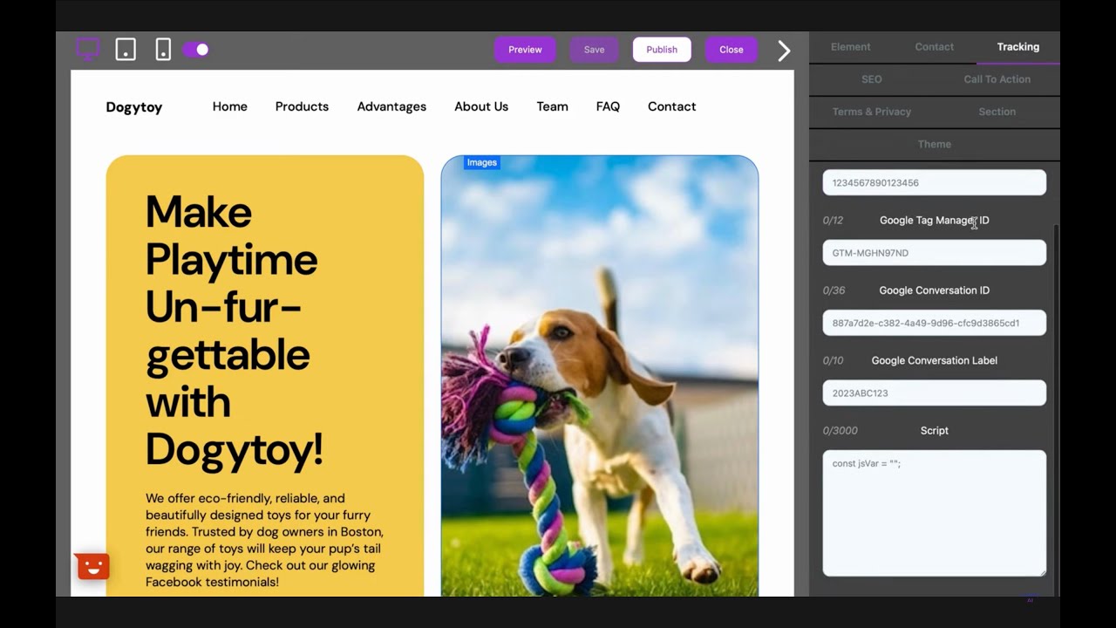Click Home in the site navigation
Image resolution: width=1116 pixels, height=628 pixels.
[230, 106]
